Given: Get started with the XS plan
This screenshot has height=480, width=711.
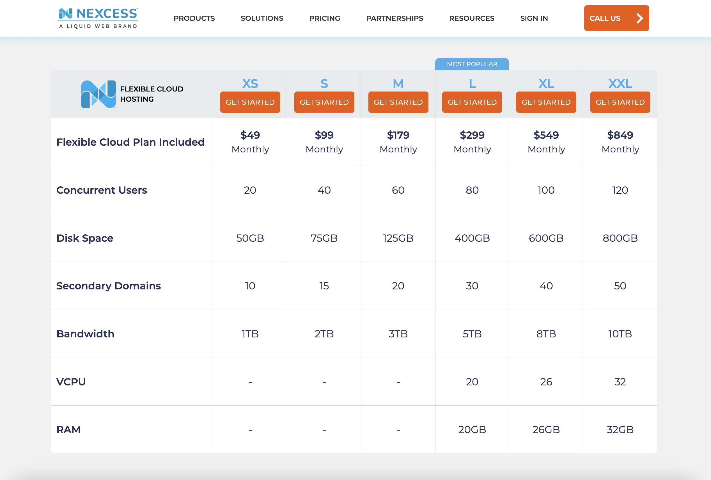Looking at the screenshot, I should 250,102.
